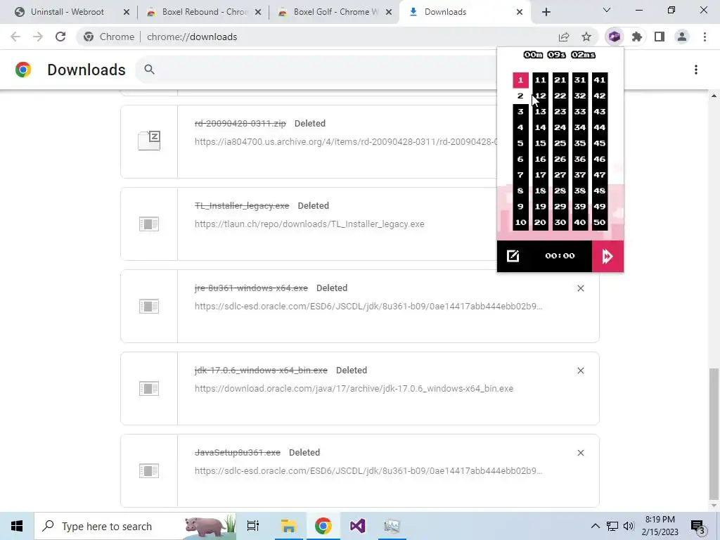720x540 pixels.
Task: Click the browser back arrow
Action: point(15,37)
